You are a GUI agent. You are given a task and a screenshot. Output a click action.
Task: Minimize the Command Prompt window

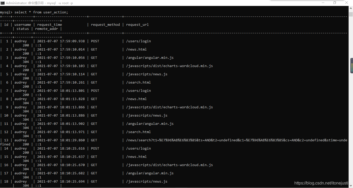click(323, 3)
